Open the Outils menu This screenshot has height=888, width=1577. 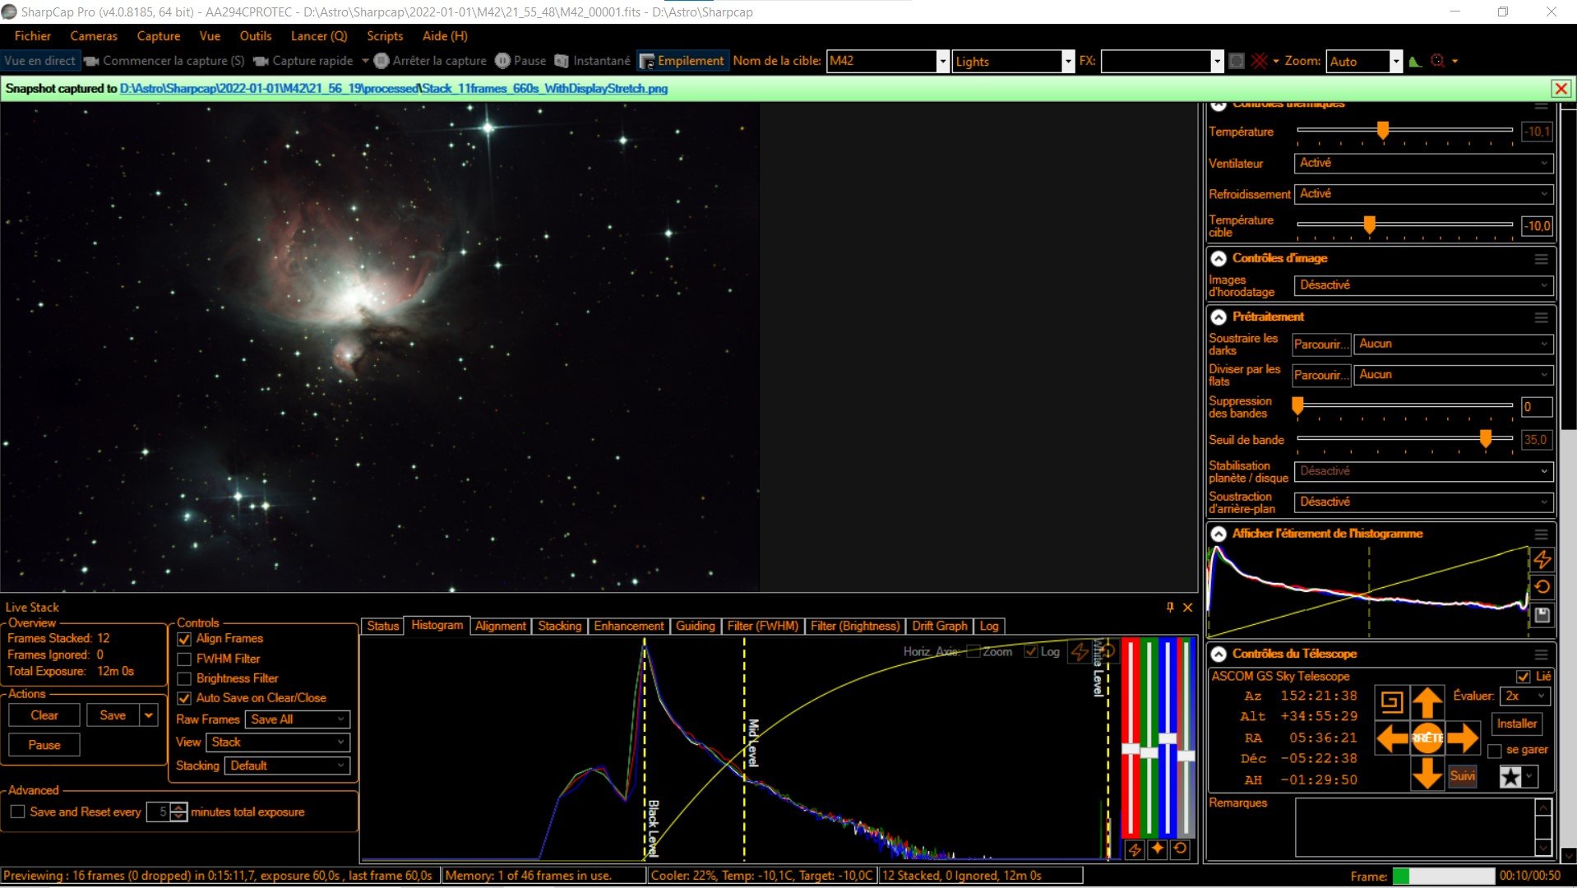[256, 36]
